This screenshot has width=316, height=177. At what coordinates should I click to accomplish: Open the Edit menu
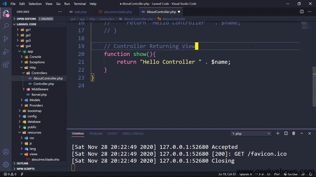(22, 4)
